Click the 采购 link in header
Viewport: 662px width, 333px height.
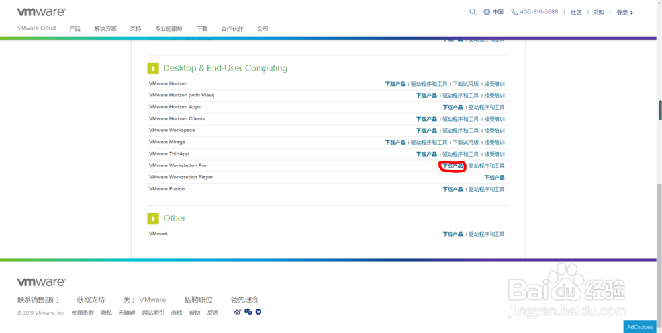click(x=598, y=13)
